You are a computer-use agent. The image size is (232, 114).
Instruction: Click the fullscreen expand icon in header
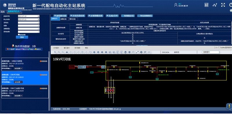(223, 5)
